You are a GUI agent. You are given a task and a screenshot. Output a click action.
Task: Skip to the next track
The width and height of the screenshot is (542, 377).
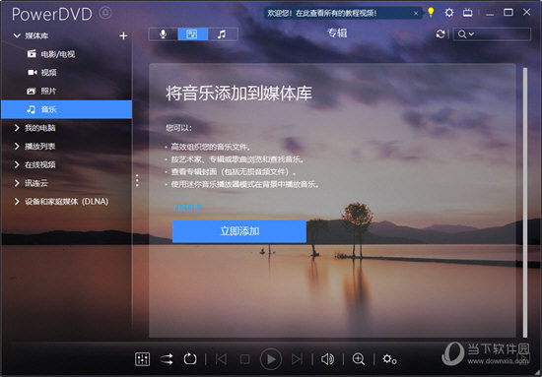coord(297,359)
